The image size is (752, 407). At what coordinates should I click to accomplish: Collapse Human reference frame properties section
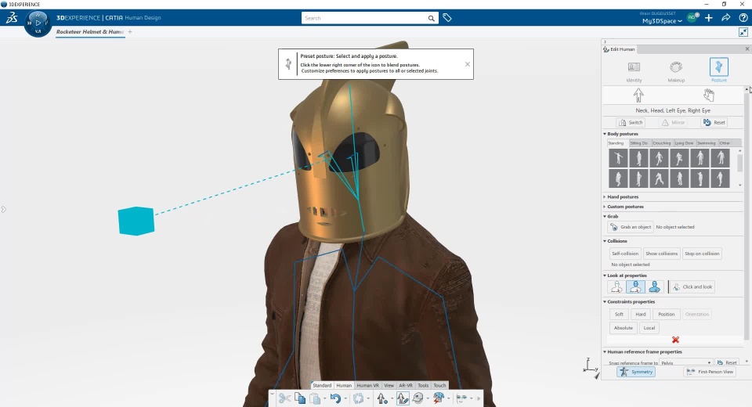[x=605, y=352]
